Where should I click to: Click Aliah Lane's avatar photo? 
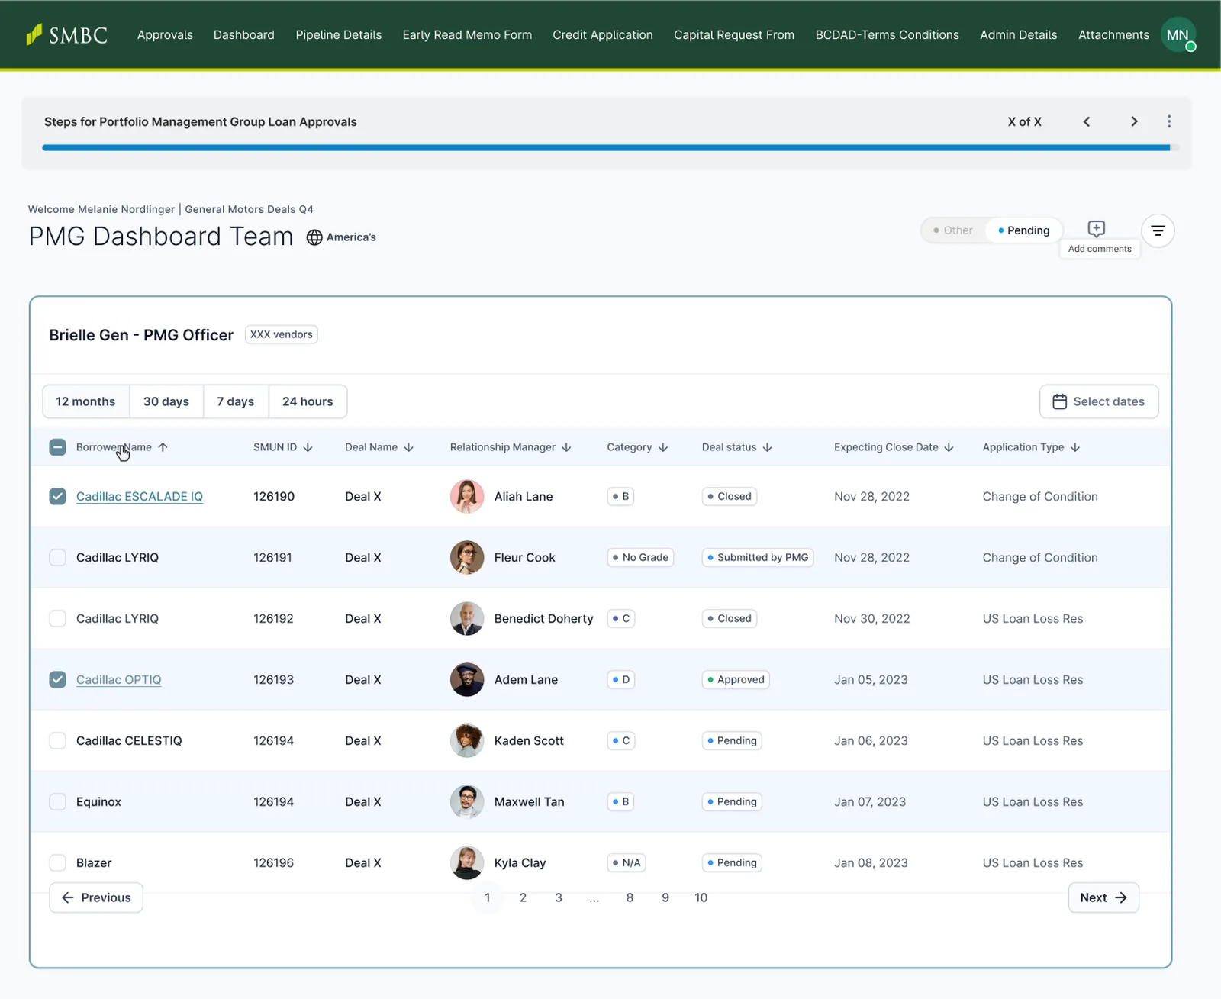pyautogui.click(x=467, y=496)
